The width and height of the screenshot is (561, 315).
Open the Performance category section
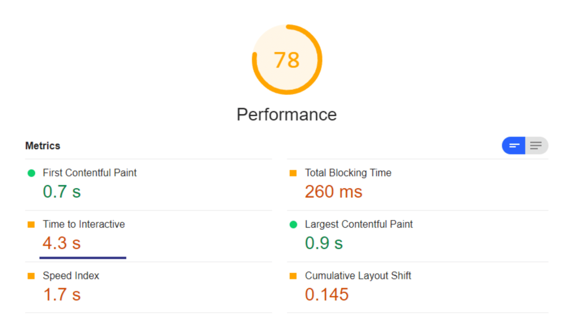[286, 114]
